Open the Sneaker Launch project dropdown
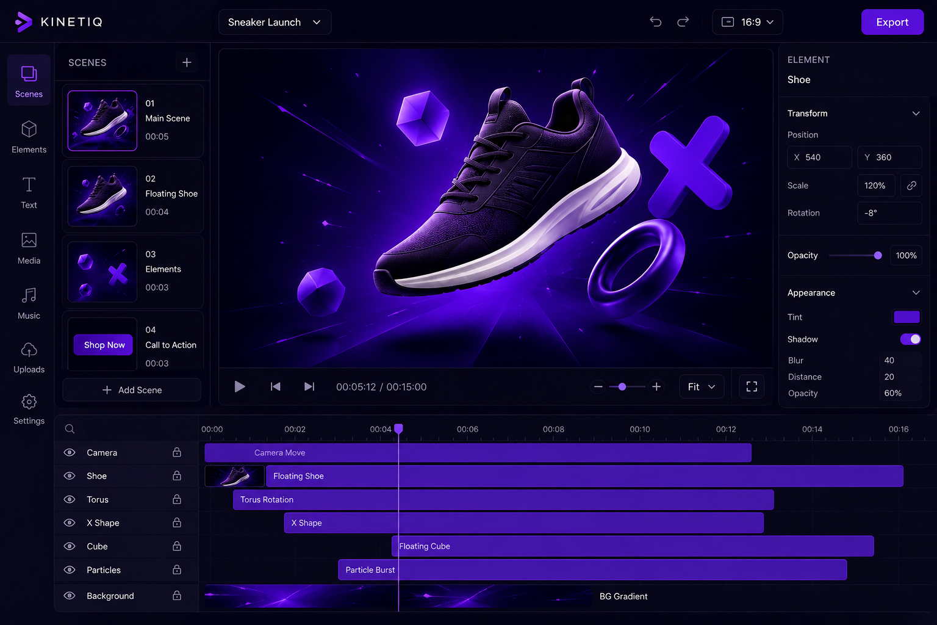This screenshot has width=937, height=625. coord(275,22)
